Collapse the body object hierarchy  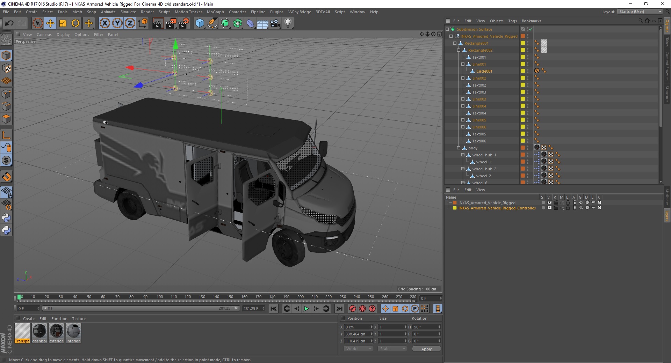459,148
